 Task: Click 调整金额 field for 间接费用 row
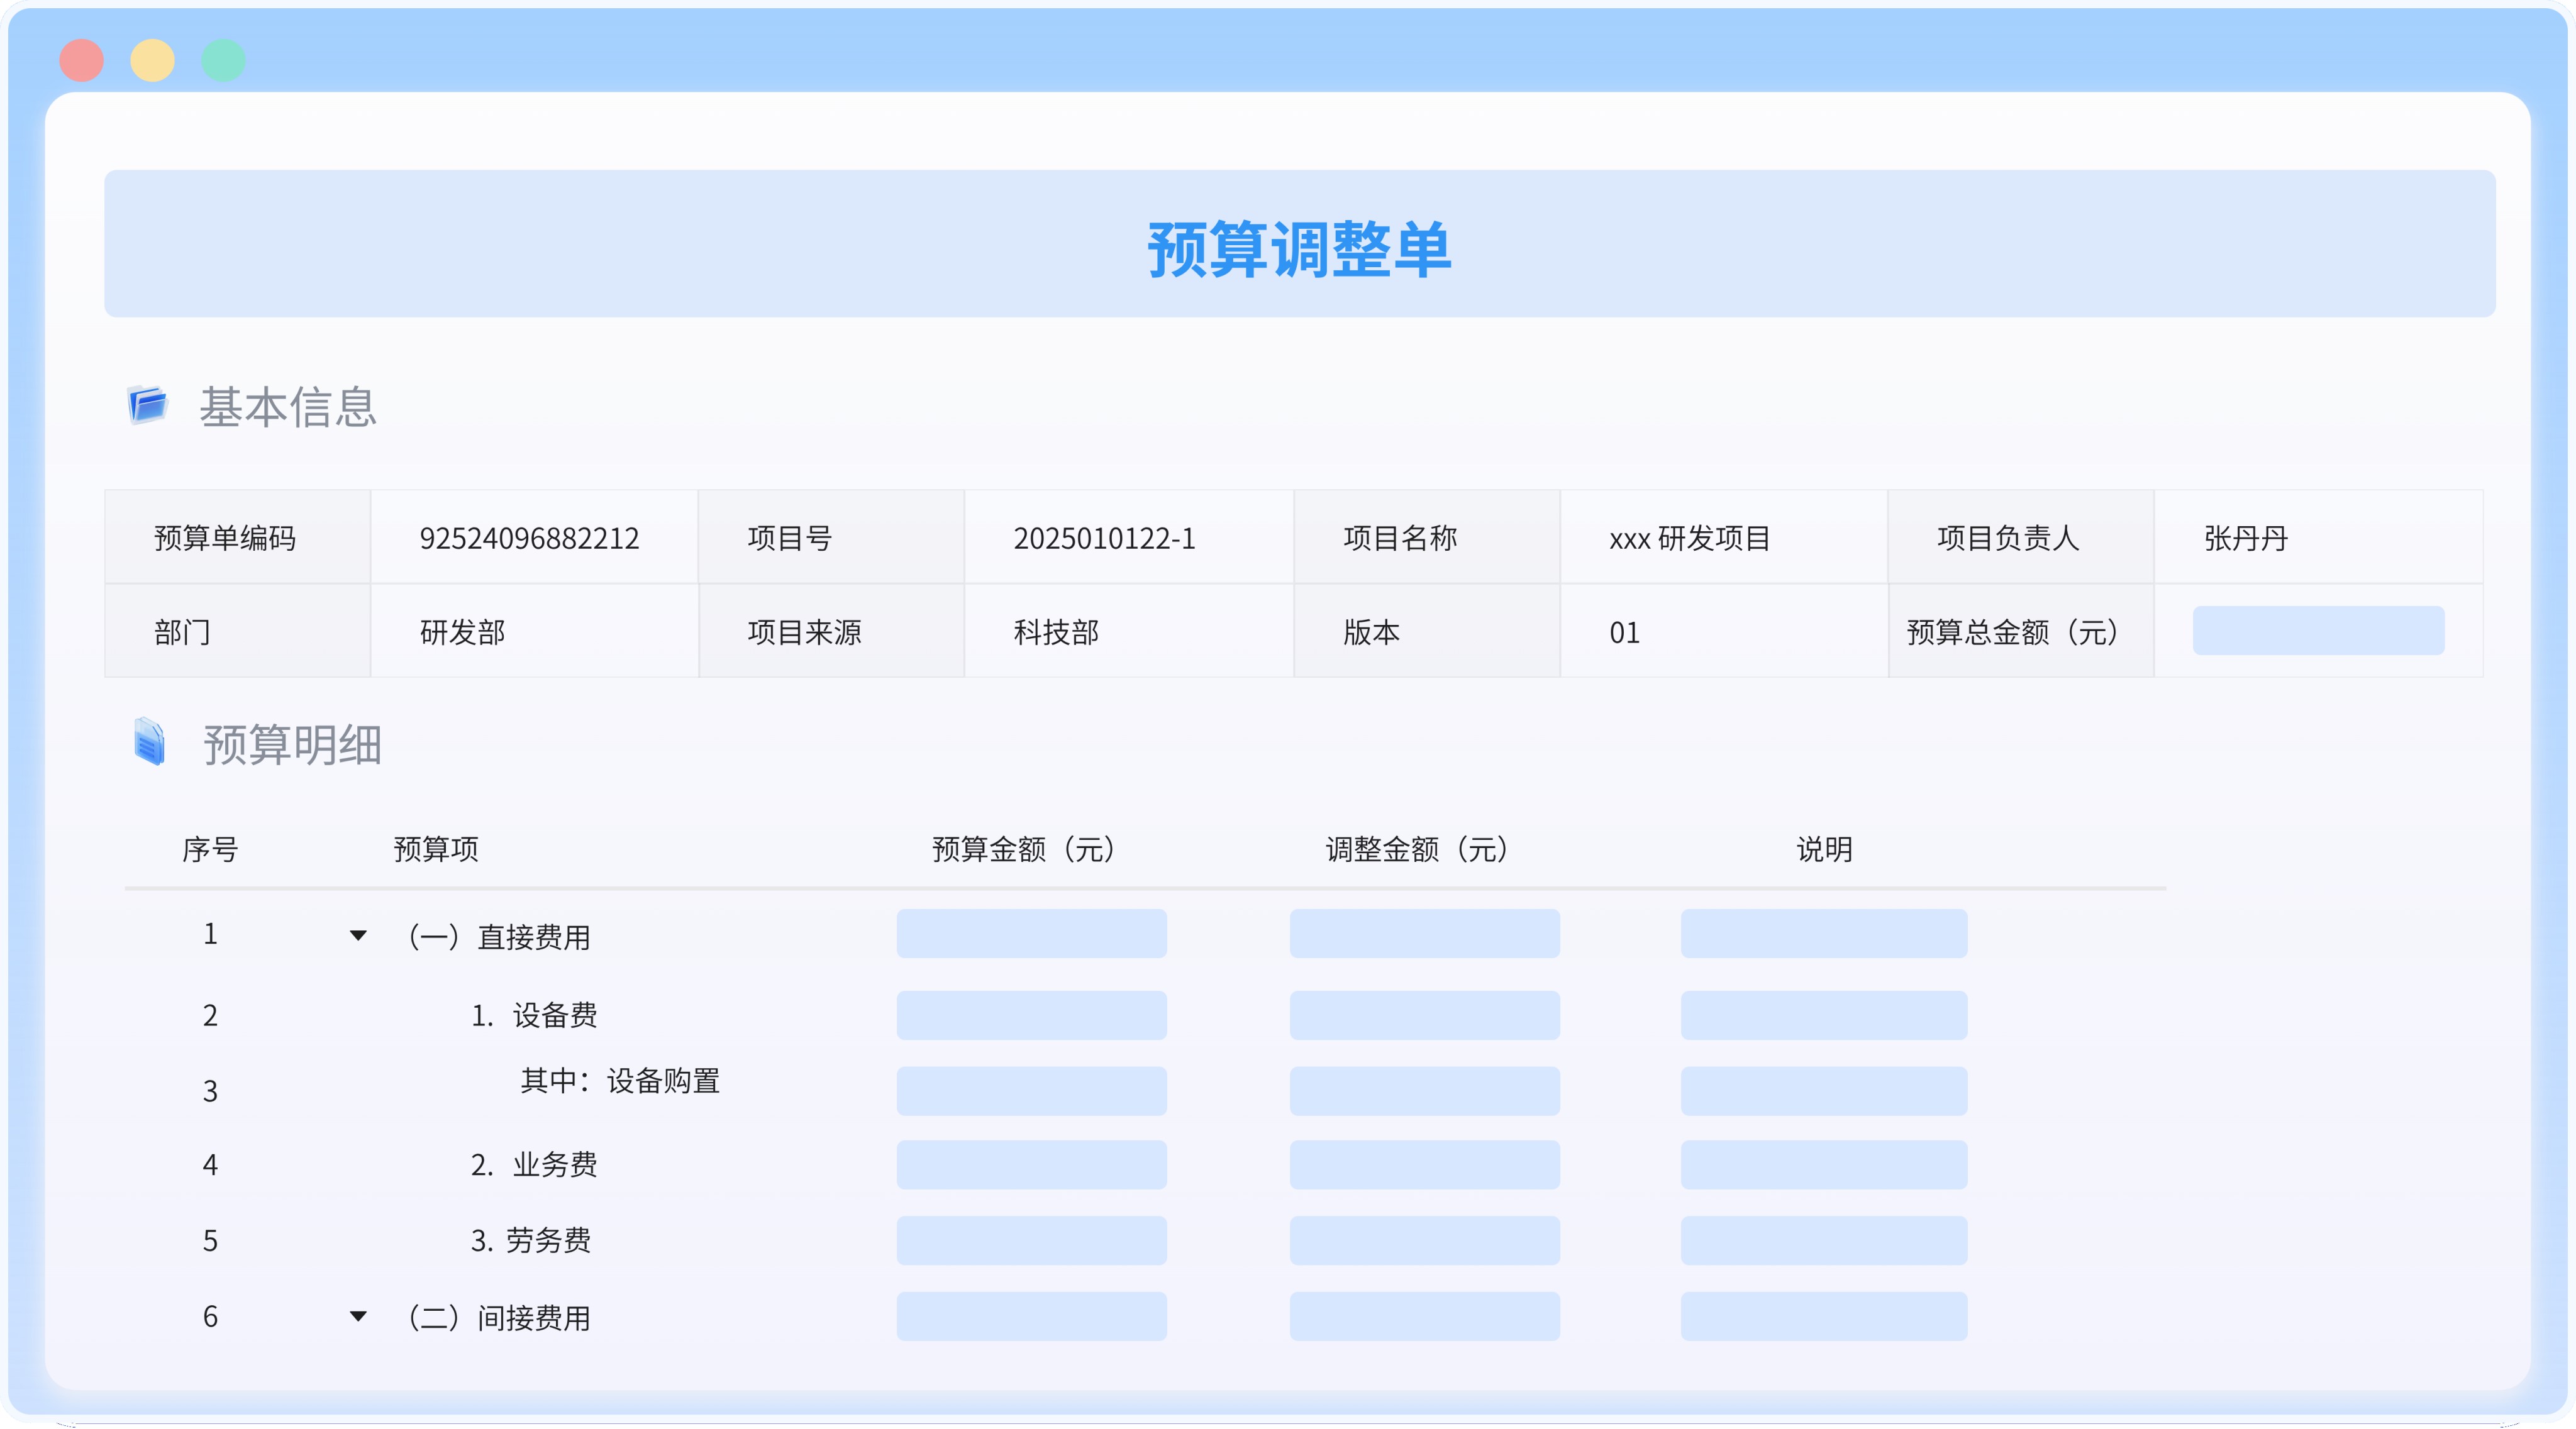(1424, 1317)
